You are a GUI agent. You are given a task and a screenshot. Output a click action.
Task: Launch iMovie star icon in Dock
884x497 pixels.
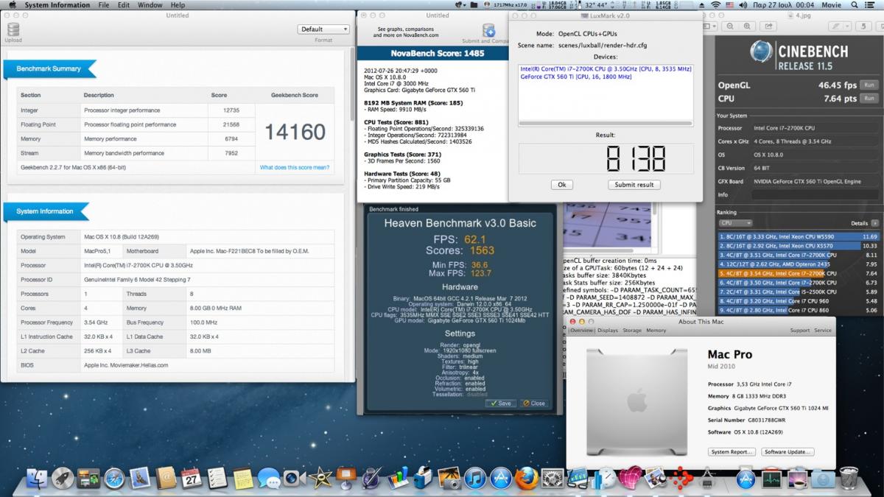(x=320, y=479)
